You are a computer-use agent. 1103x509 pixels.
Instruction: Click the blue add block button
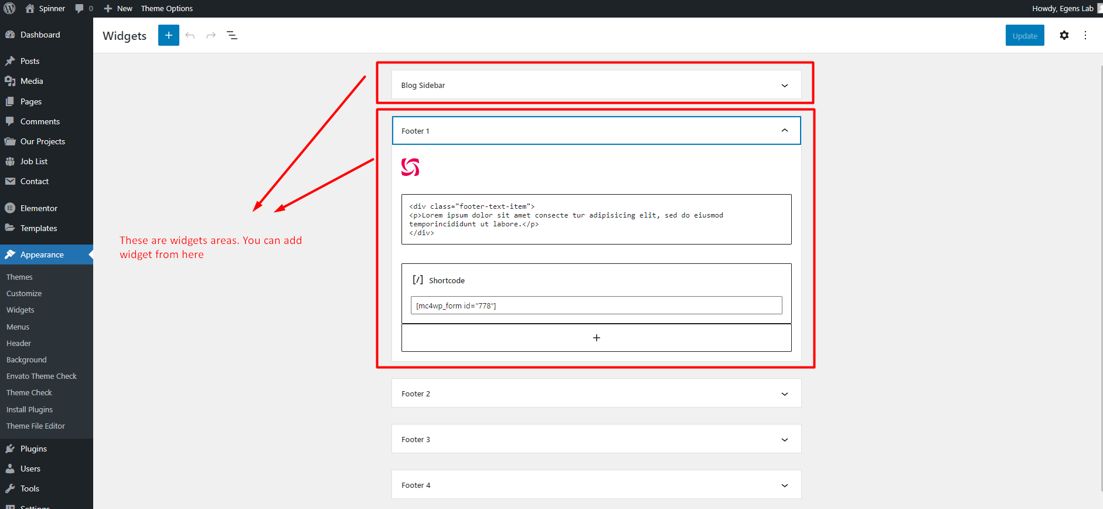click(169, 35)
